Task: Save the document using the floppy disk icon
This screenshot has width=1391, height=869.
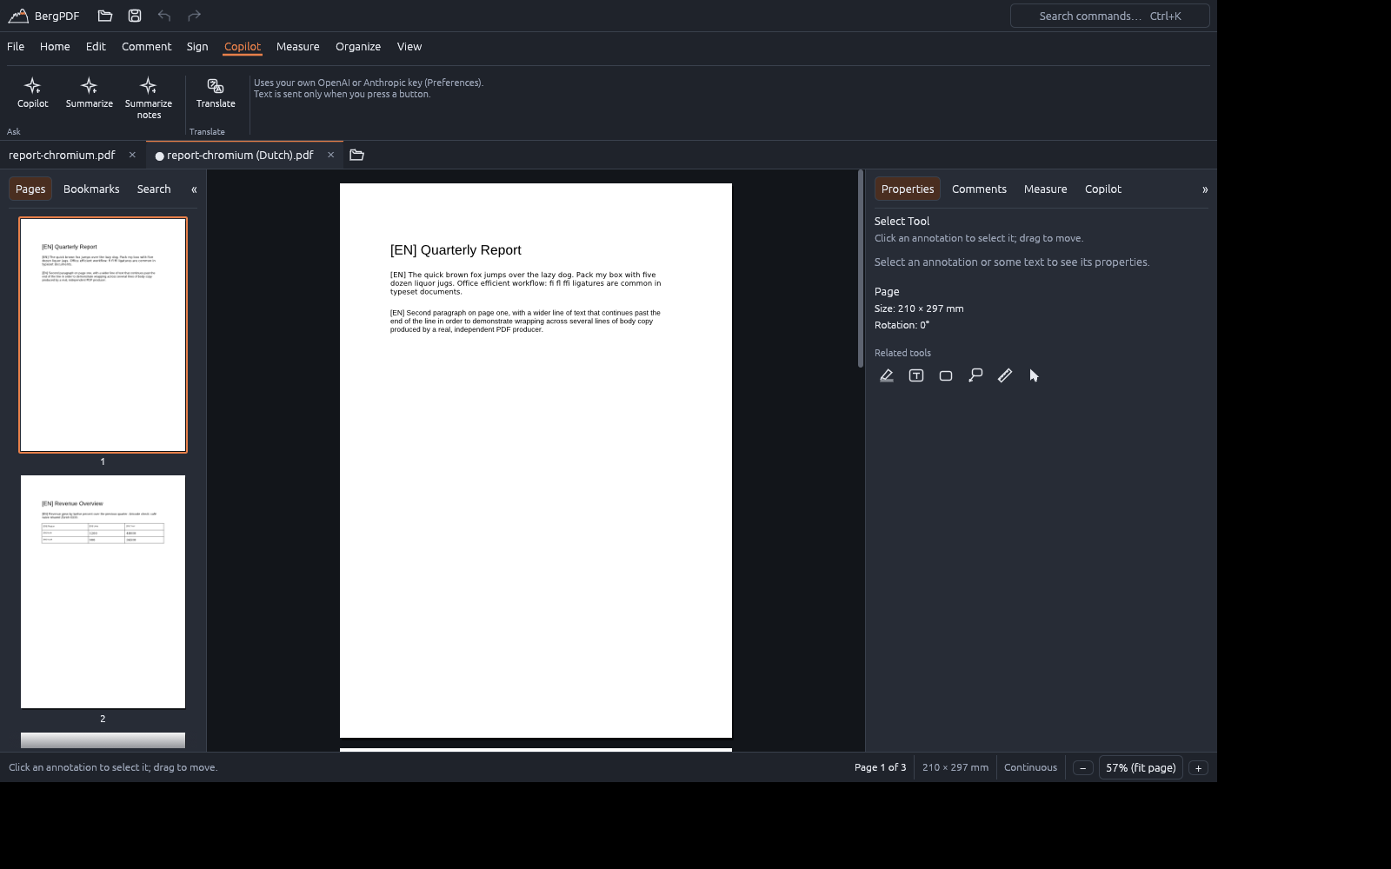Action: [135, 16]
